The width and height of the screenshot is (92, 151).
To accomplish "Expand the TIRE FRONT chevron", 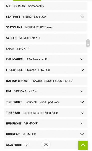I will (x=82, y=102).
